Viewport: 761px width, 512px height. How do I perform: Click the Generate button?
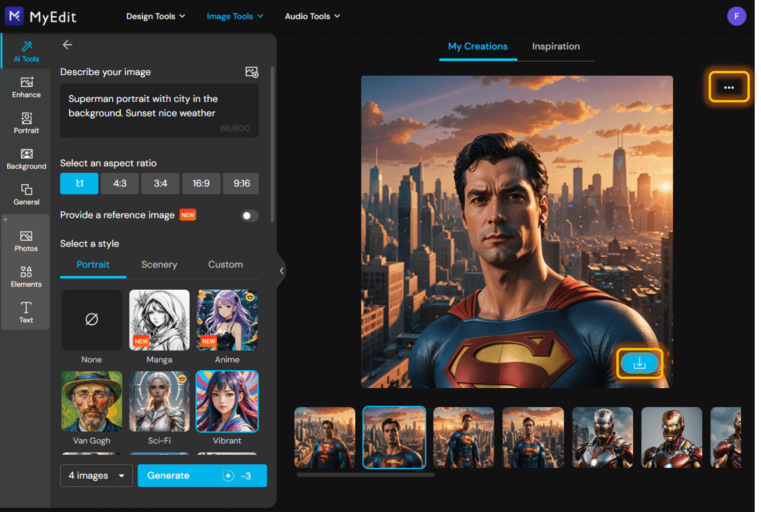202,476
